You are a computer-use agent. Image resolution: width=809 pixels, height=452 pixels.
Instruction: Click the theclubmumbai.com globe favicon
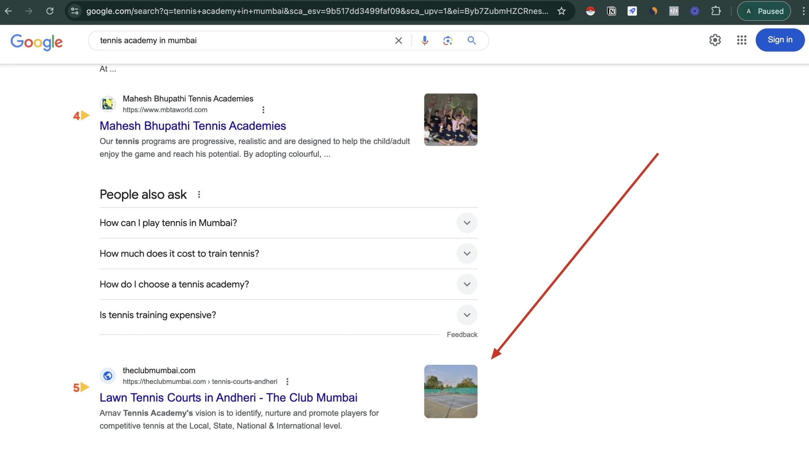tap(108, 376)
